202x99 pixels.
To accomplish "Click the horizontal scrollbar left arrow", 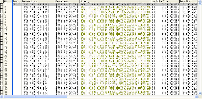I will click(2, 97).
